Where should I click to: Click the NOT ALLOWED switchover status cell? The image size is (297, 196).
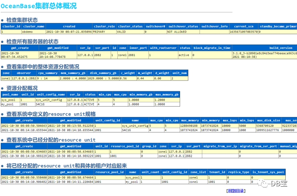pos(183,32)
